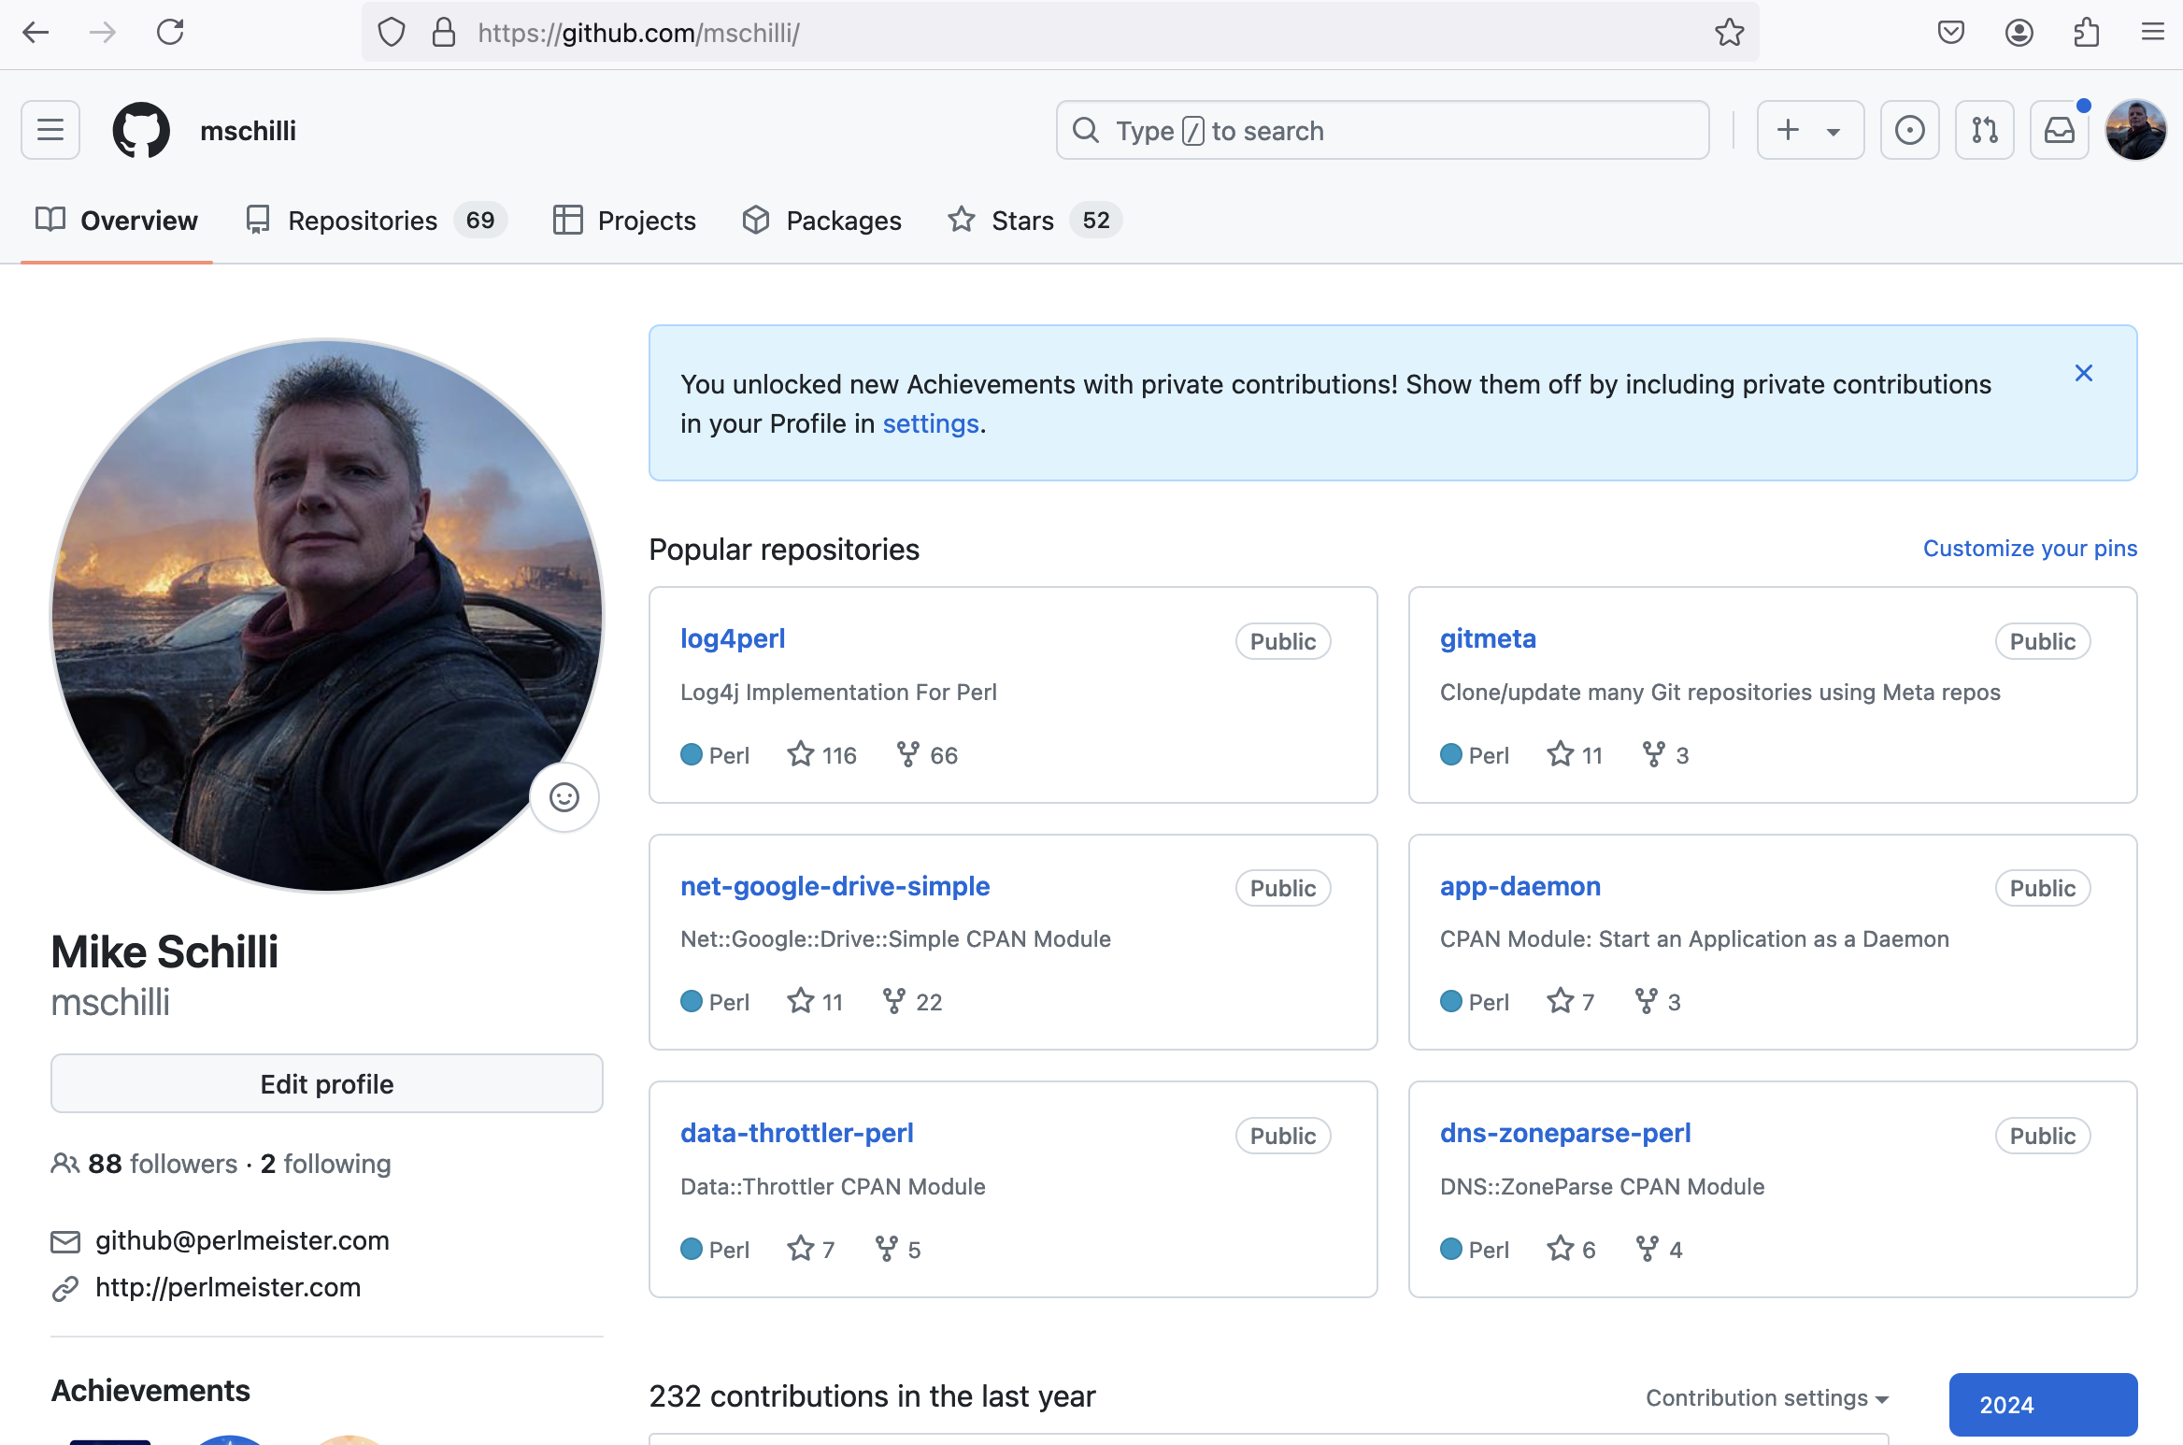Reload the page

click(170, 33)
